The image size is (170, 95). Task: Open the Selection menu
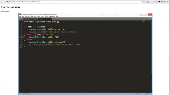(x=27, y=16)
